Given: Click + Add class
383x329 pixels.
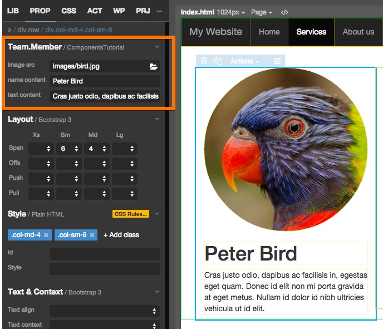Looking at the screenshot, I should click(121, 235).
